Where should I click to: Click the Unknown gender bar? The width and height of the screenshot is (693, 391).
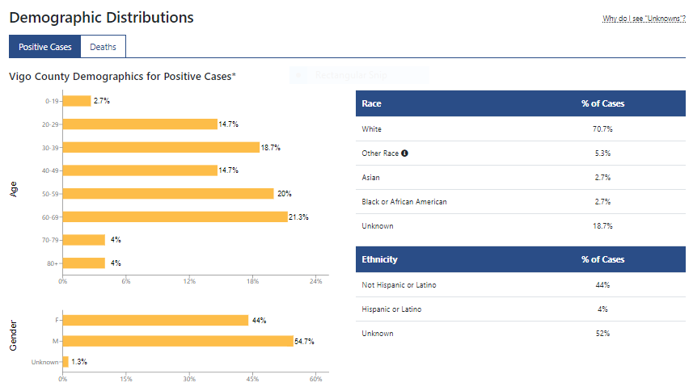[x=65, y=362]
